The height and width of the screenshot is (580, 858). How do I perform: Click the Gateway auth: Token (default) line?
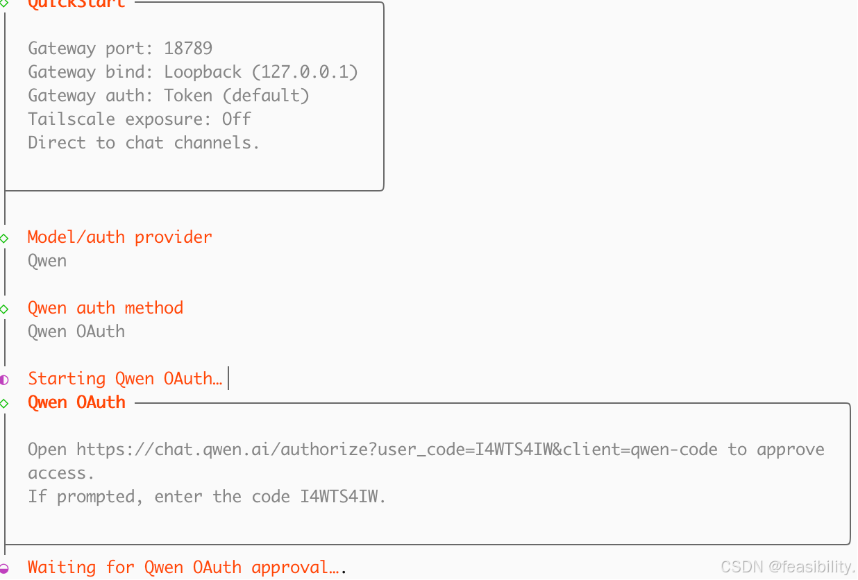click(169, 96)
